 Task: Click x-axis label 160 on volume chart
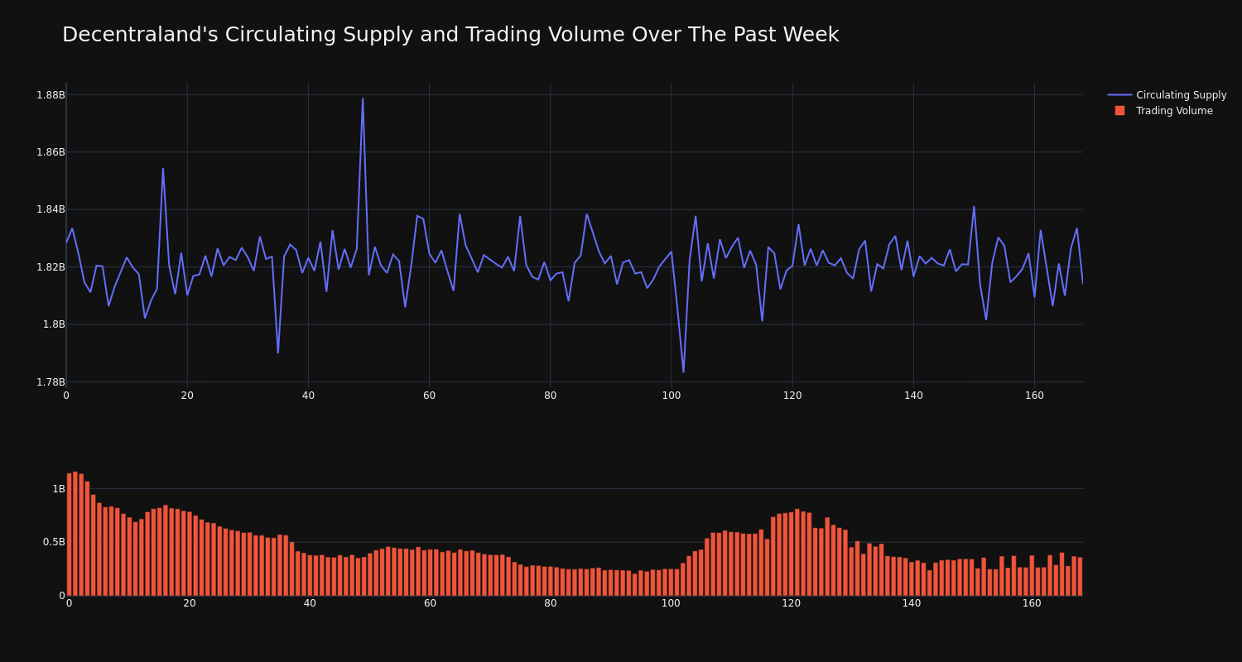1032,603
